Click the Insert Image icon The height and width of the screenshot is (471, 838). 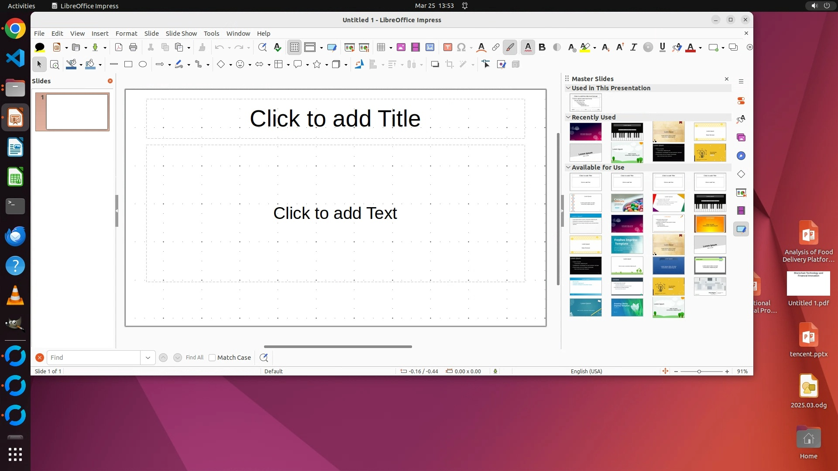[401, 47]
